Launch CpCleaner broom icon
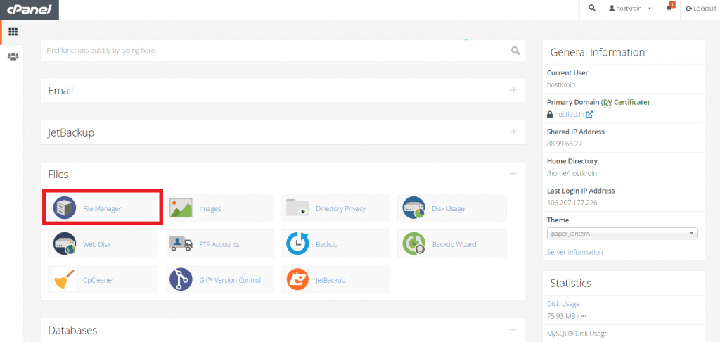The image size is (720, 342). (64, 279)
